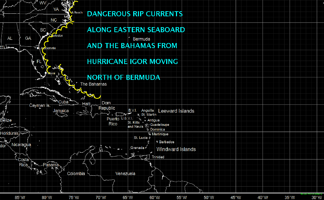
Task: Click the 75°W longitude label
Action: (x=74, y=197)
